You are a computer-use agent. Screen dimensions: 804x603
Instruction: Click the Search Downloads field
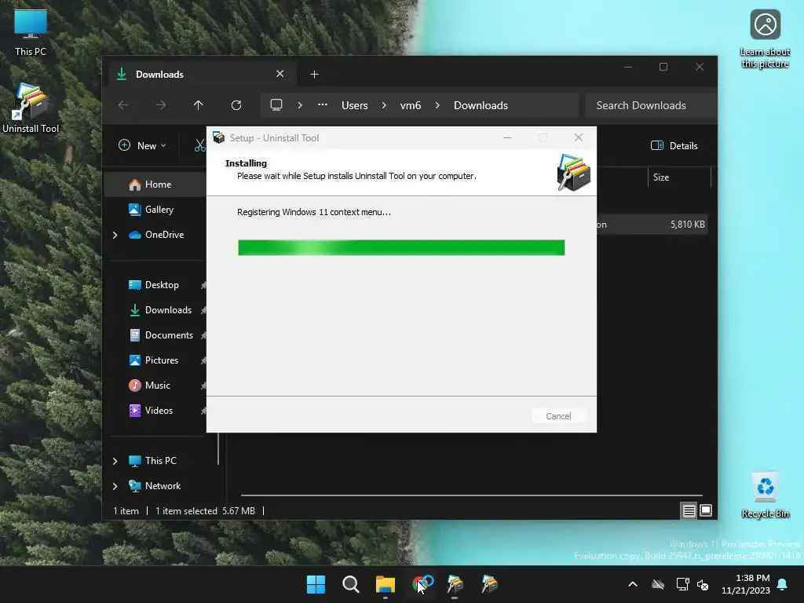tap(651, 106)
